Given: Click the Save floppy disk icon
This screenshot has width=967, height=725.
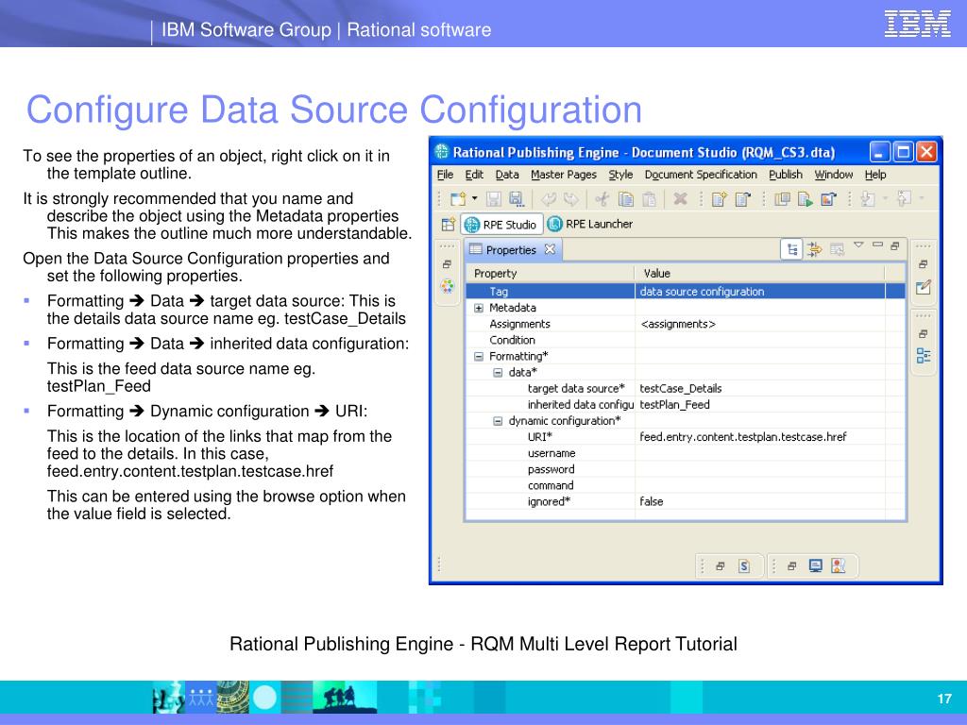Looking at the screenshot, I should pyautogui.click(x=493, y=198).
